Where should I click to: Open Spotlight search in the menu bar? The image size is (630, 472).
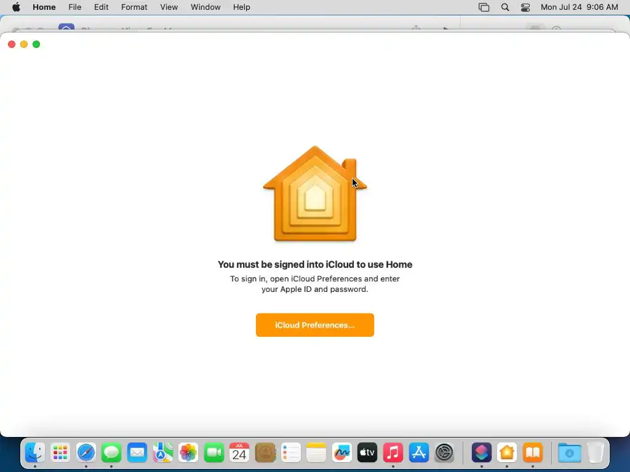[x=505, y=7]
